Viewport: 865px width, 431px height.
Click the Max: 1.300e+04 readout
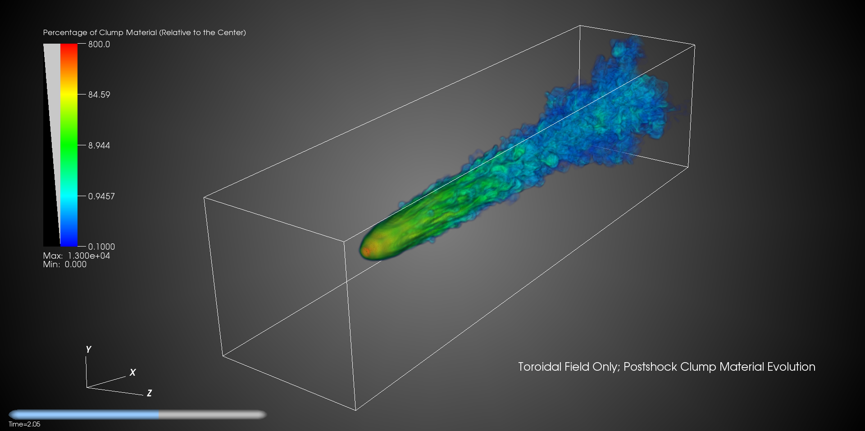point(77,256)
